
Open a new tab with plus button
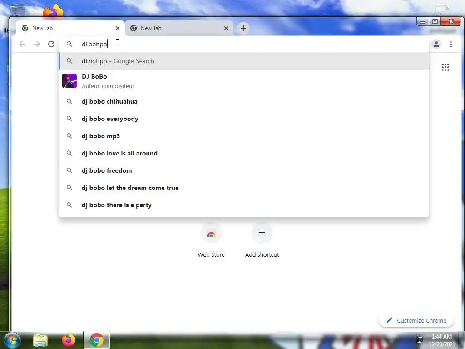243,28
